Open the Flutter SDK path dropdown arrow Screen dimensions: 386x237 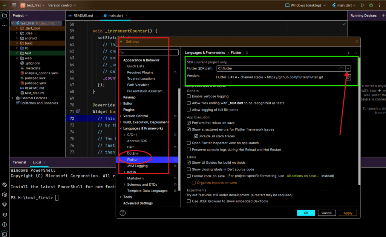(348, 68)
